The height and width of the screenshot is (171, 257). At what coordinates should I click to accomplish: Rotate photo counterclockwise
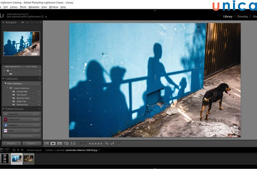point(107,143)
